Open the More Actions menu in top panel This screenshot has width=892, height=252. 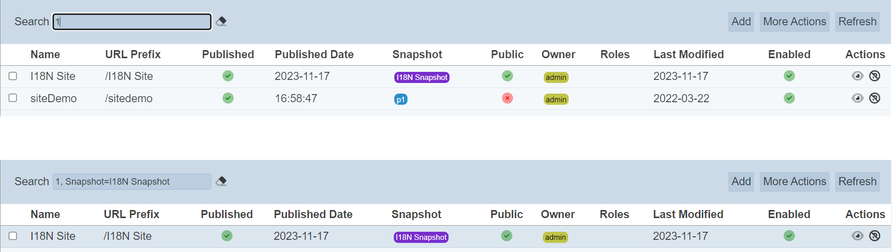pos(794,22)
